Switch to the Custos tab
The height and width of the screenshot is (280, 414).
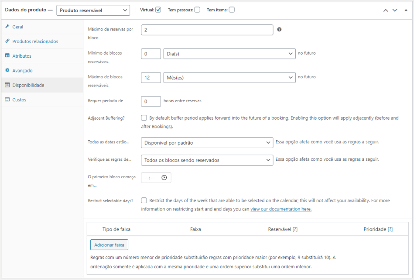pos(19,100)
